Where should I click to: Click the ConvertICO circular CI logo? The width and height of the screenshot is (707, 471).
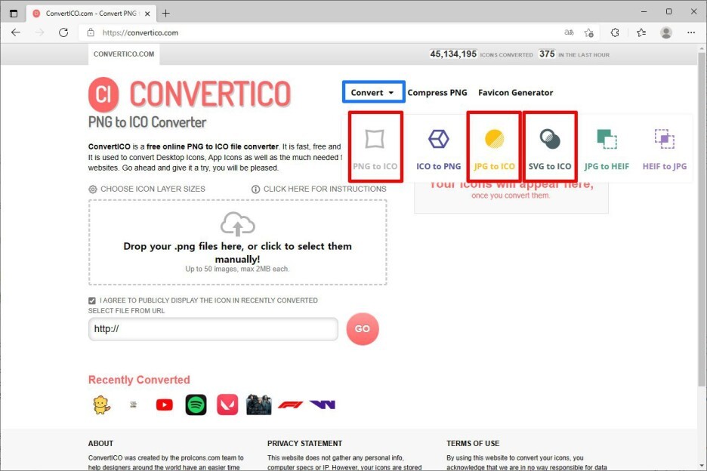tap(103, 94)
